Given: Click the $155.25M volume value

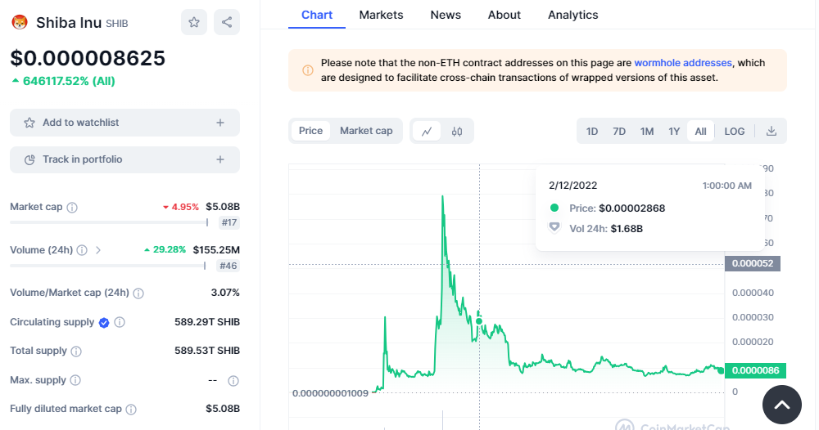Looking at the screenshot, I should (216, 249).
